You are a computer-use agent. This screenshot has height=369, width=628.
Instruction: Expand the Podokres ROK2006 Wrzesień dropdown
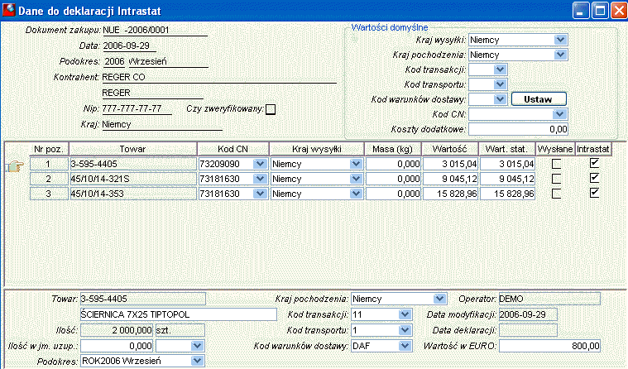[197, 361]
